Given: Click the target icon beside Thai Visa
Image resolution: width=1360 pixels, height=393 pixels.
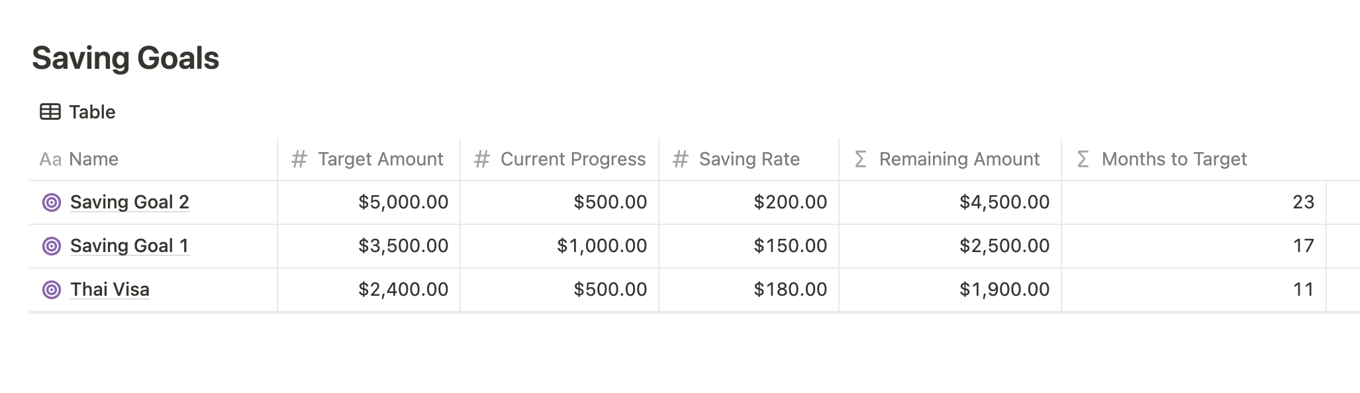Looking at the screenshot, I should point(52,290).
